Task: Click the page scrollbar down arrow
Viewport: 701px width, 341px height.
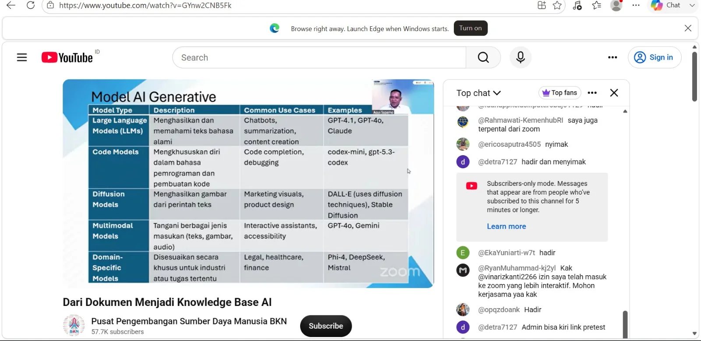Action: pyautogui.click(x=694, y=334)
